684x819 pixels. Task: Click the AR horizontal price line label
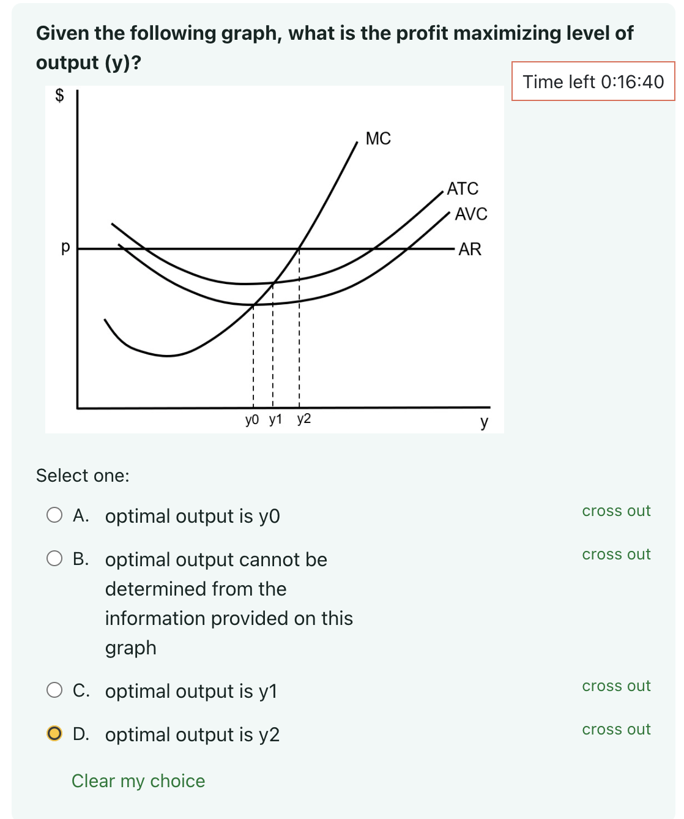coord(471,249)
